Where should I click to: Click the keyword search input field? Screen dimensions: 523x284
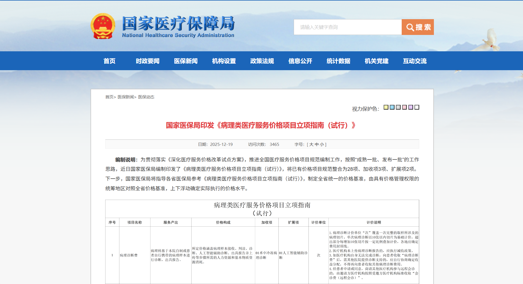347,27
